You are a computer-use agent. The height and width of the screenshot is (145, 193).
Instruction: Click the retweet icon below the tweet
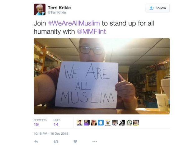point(56,142)
